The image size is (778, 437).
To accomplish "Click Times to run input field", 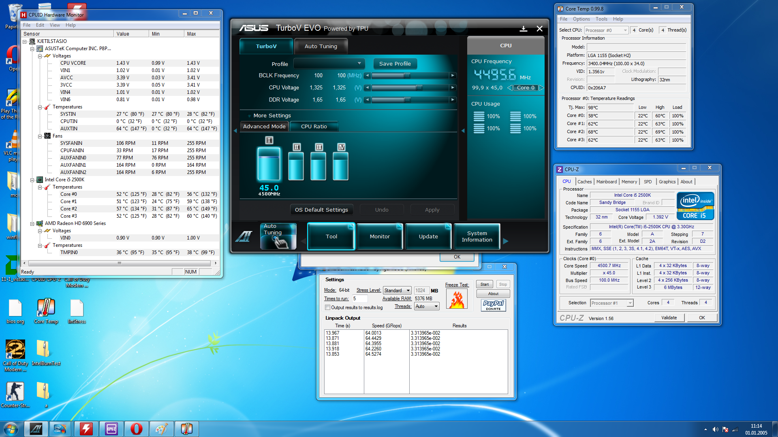I will click(359, 299).
